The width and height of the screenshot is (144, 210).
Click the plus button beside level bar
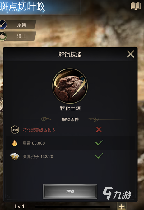(x=122, y=206)
